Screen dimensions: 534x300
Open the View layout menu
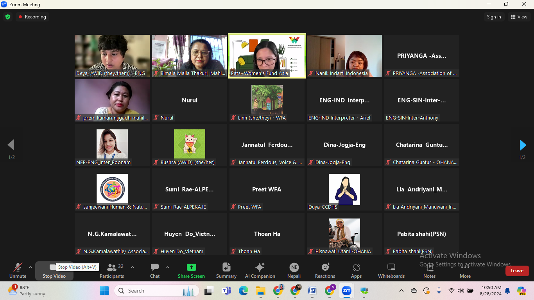click(519, 17)
